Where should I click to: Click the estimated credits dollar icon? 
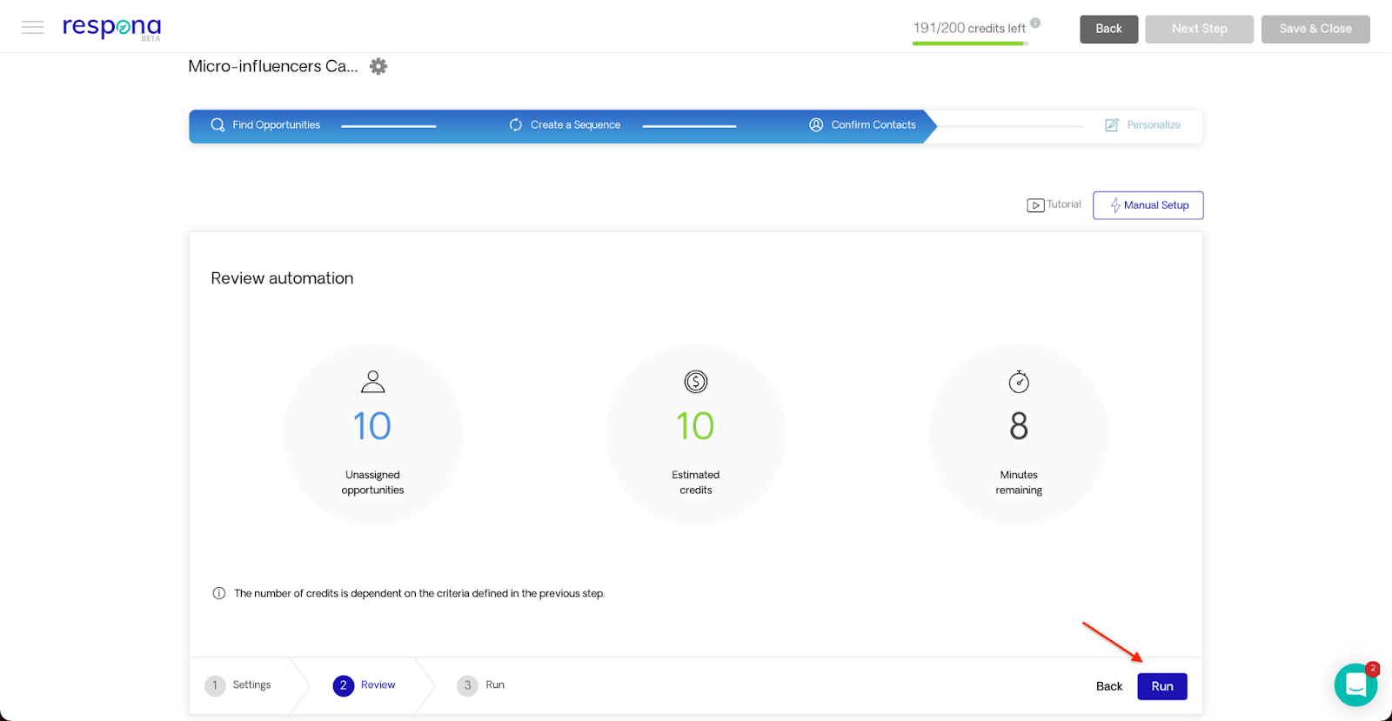[x=696, y=381]
